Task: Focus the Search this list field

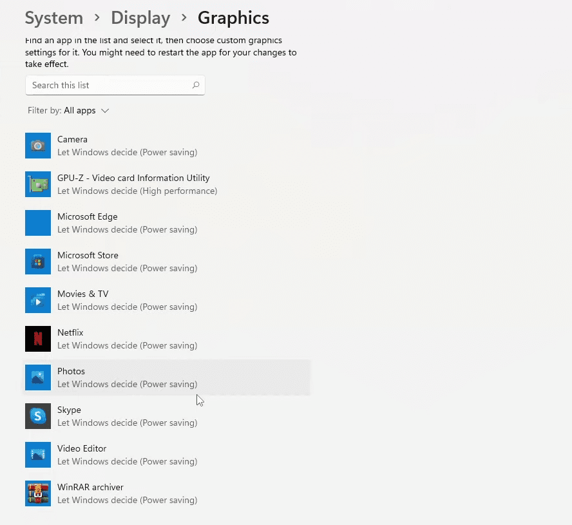Action: (115, 85)
